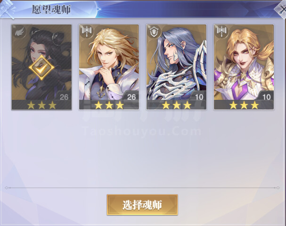The height and width of the screenshot is (226, 286).
Task: Click the attack class icon on golden-armored woman card
Action: tap(222, 32)
